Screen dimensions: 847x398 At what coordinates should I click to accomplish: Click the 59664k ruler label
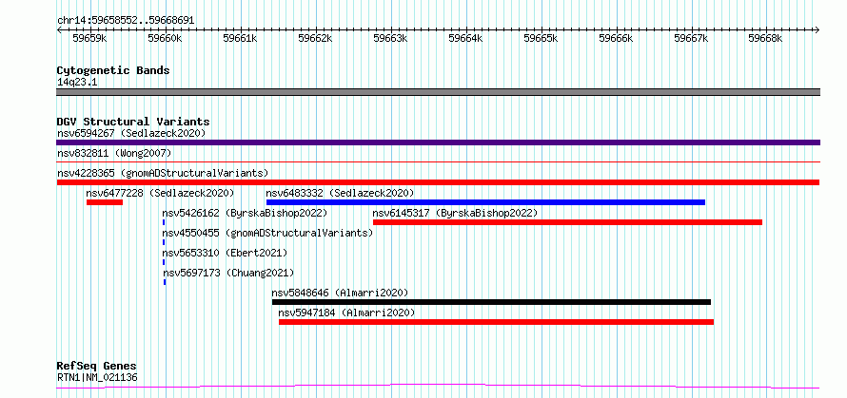[465, 38]
